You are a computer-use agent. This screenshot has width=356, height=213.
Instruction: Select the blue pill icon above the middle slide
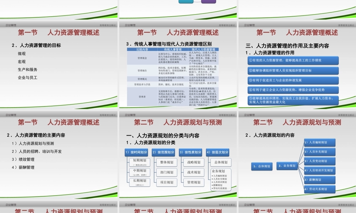tap(186, 2)
